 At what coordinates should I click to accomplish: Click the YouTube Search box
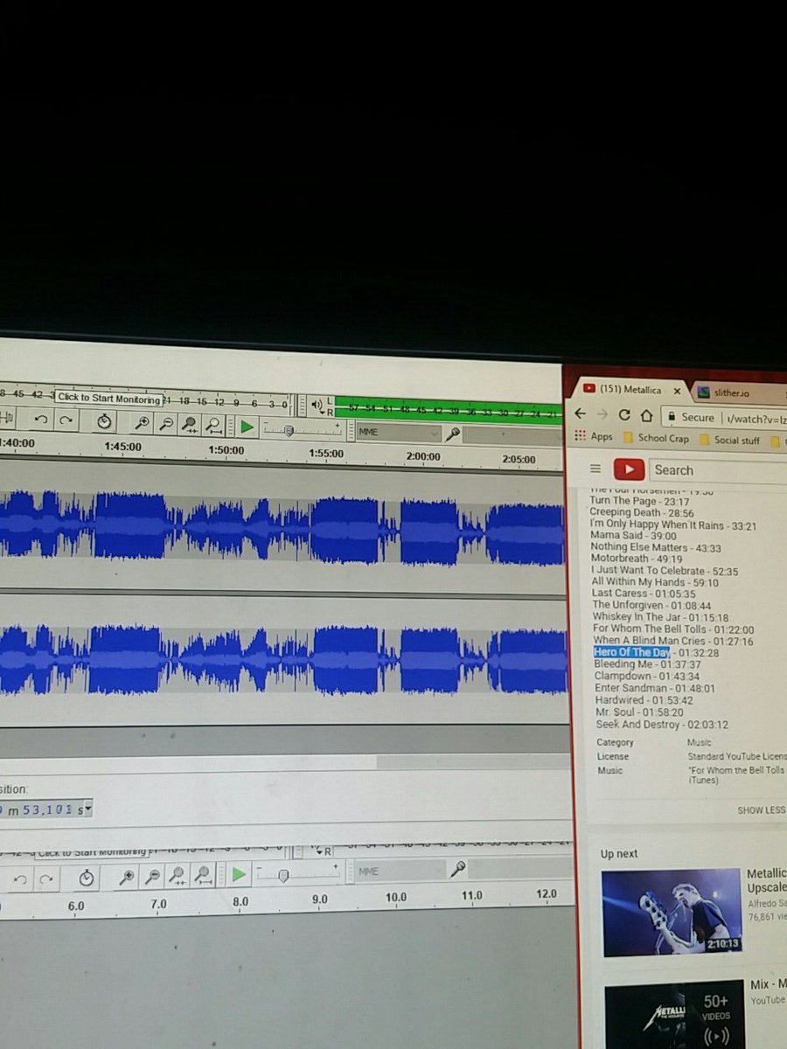719,470
